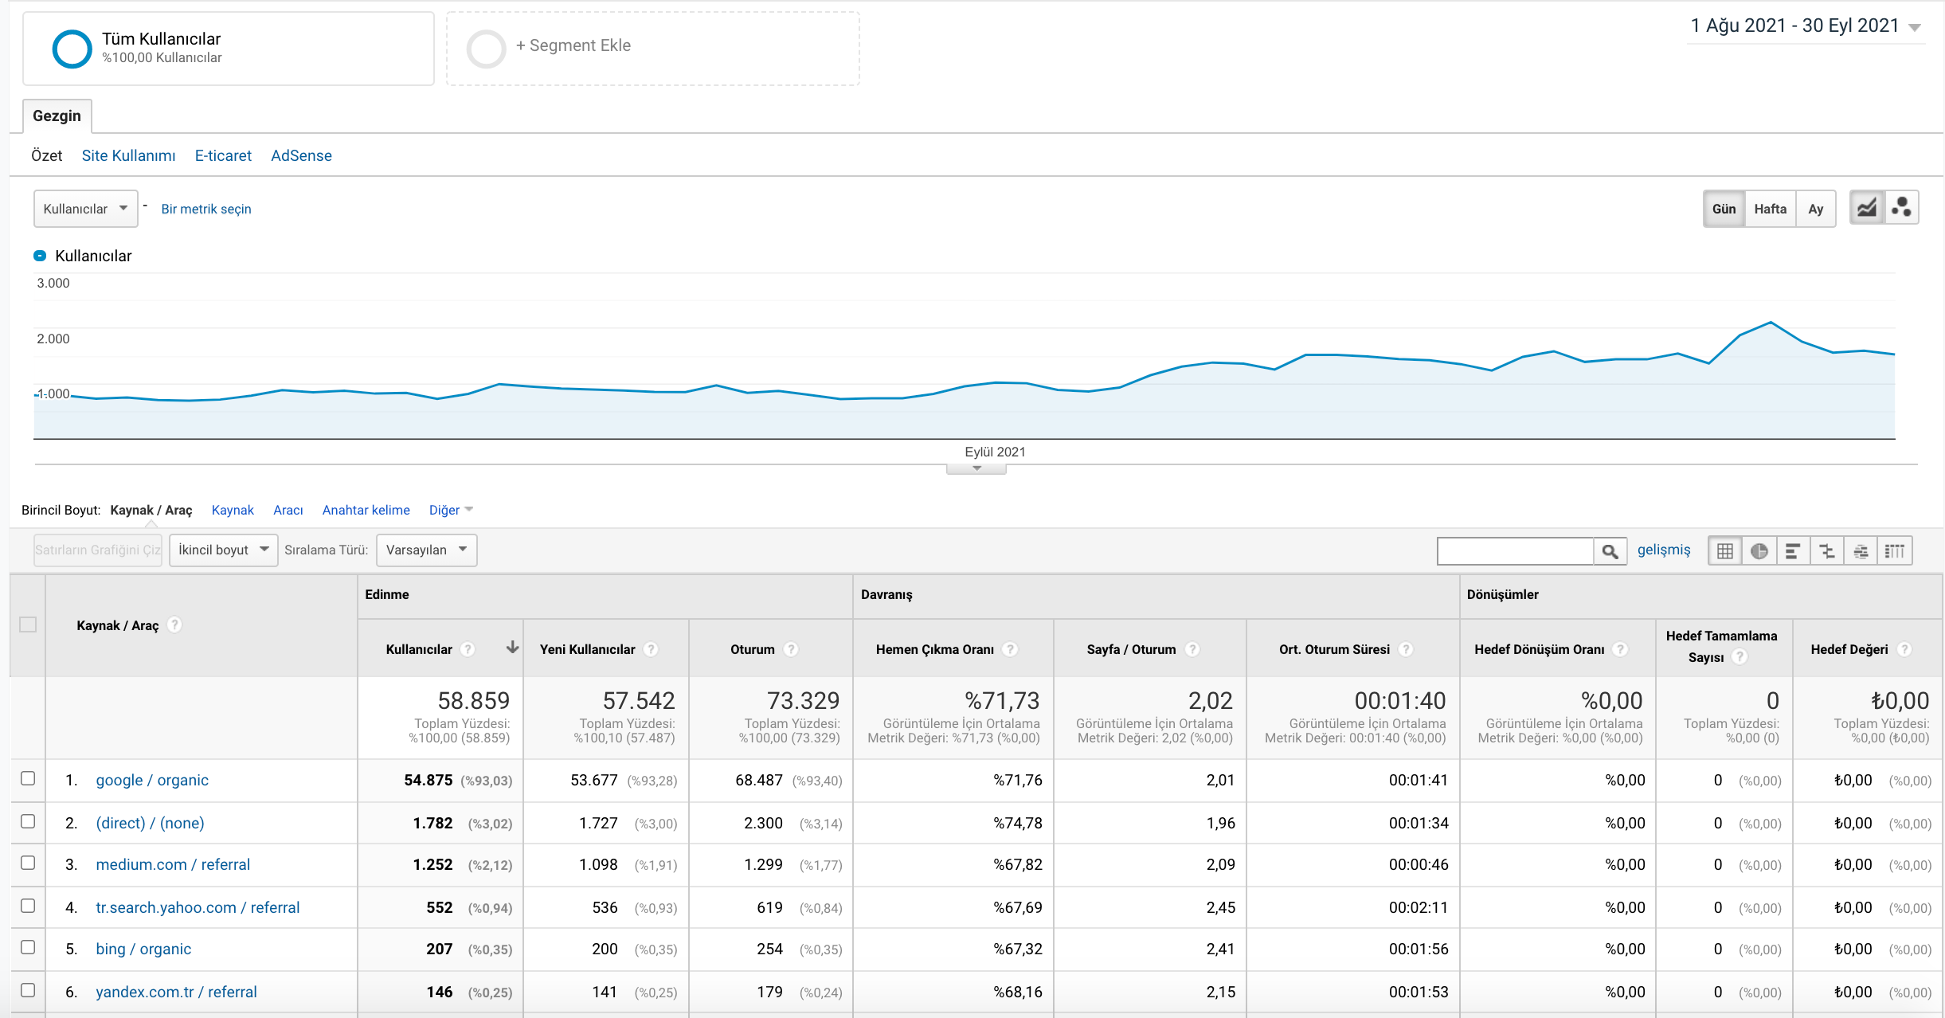Screen dimensions: 1945x1018
Task: Open help icon for Kullanıcılar column
Action: pyautogui.click(x=468, y=649)
